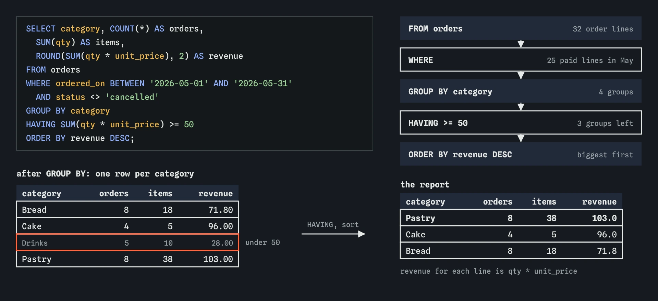Select "the report" heading
658x301 pixels.
pyautogui.click(x=425, y=185)
